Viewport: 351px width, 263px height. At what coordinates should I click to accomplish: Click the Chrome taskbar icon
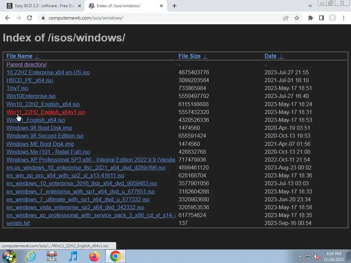tap(115, 256)
